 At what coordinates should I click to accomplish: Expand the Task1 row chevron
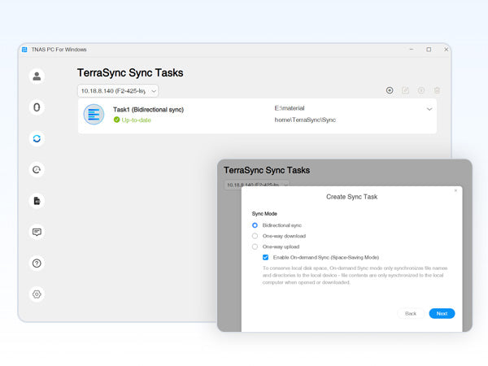[x=429, y=109]
